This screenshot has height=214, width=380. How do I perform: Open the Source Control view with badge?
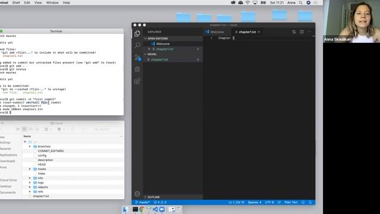tap(138, 58)
